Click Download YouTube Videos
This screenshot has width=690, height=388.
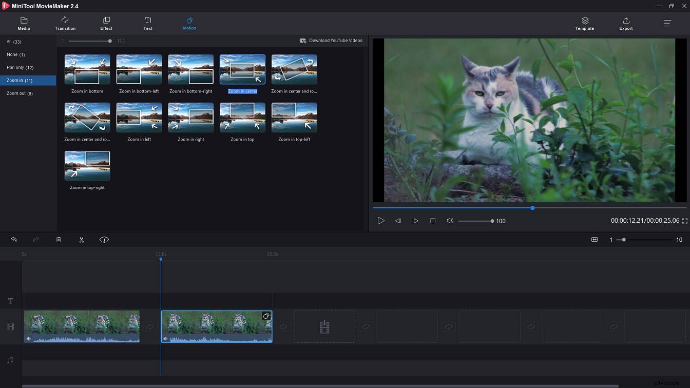point(331,40)
